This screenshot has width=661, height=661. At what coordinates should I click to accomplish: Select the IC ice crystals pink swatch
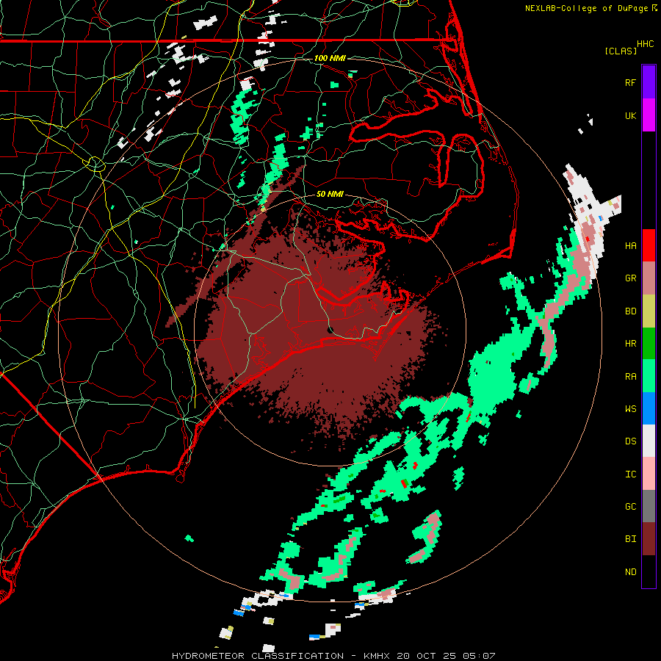649,474
